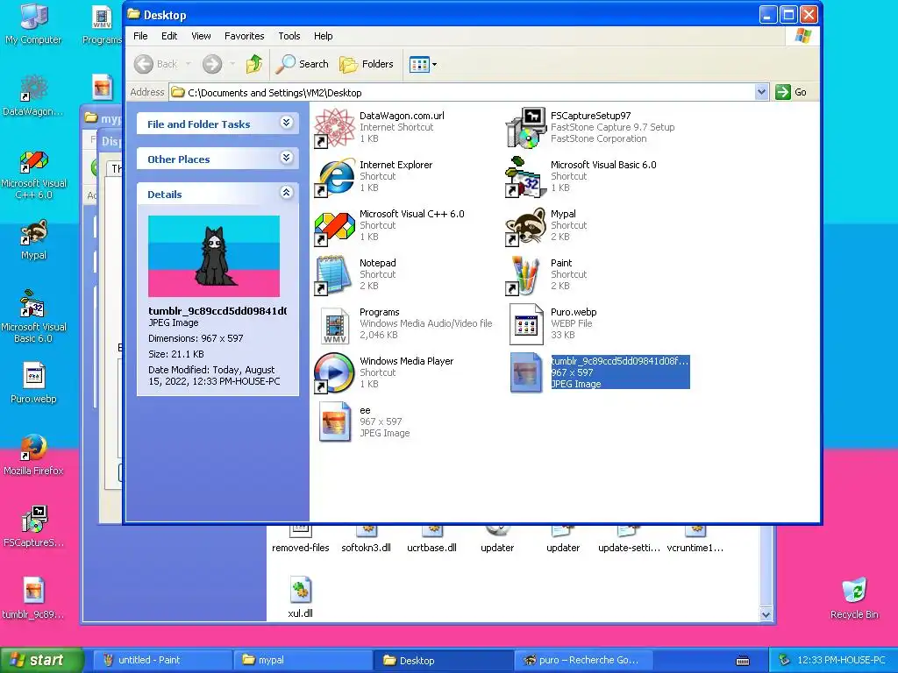Select DataWagon shortcut icon on desktop
This screenshot has height=673, width=898.
[33, 96]
